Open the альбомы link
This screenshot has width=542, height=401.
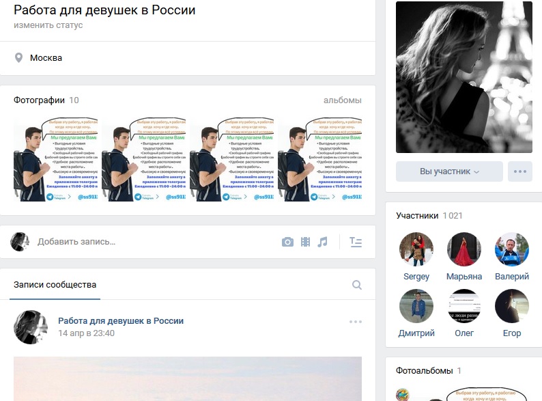click(x=342, y=100)
